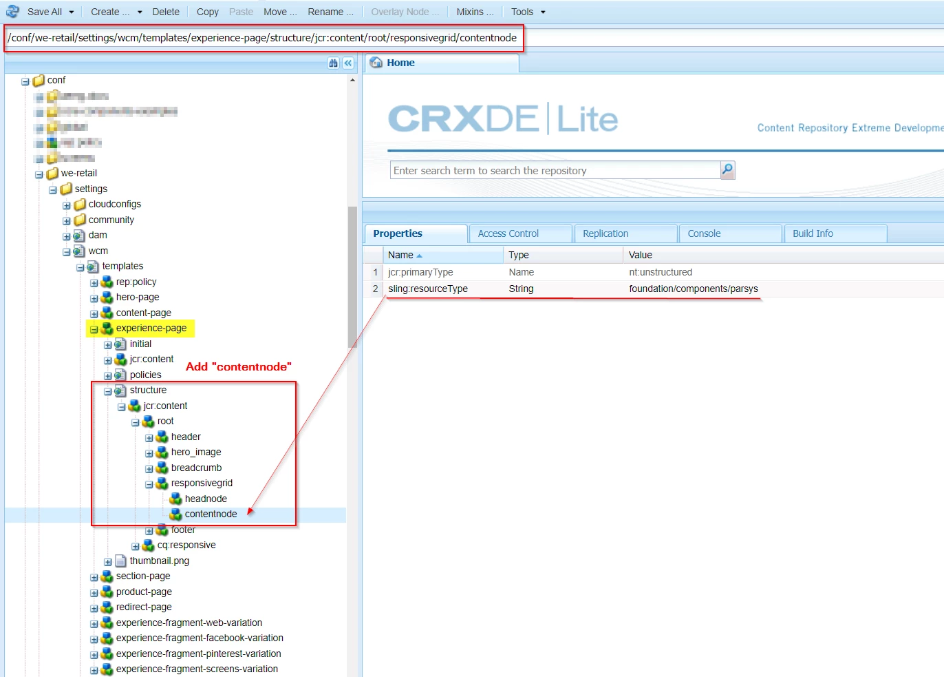Select the cq:responsive tree item
This screenshot has height=677, width=944.
pos(186,545)
